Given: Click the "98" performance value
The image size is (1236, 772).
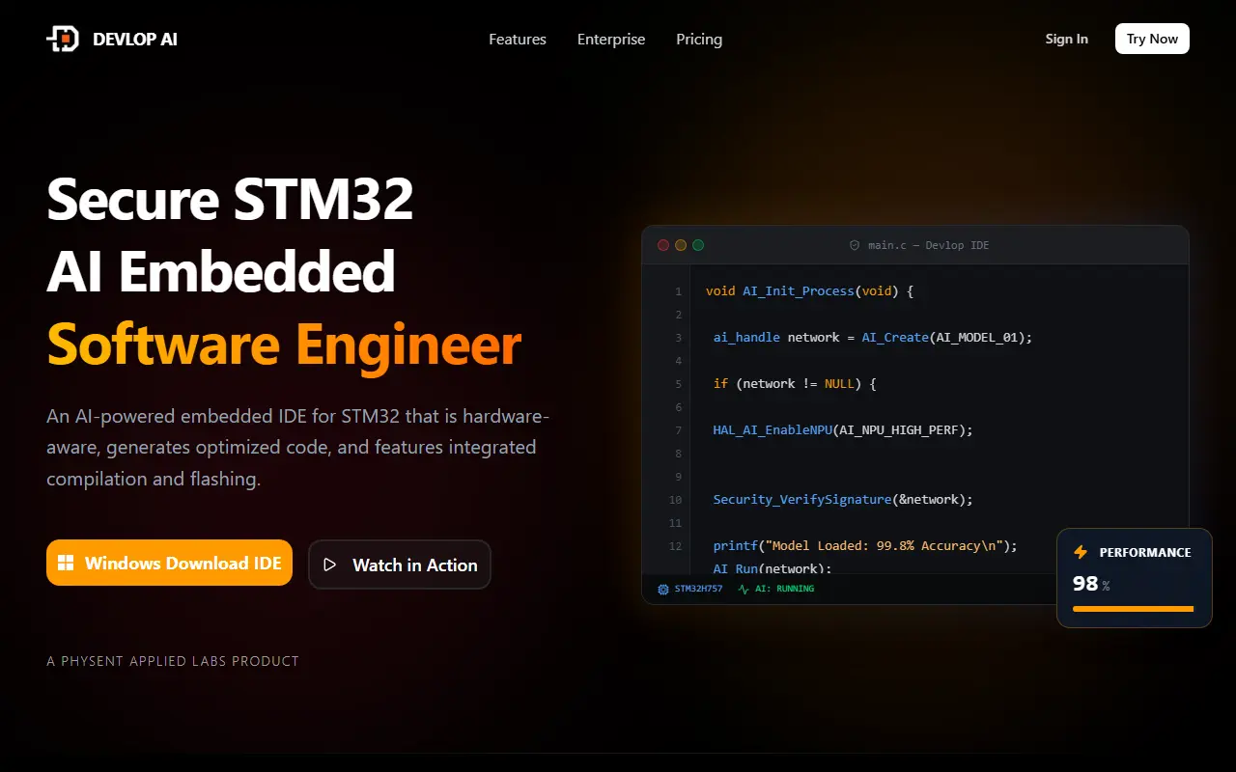Looking at the screenshot, I should point(1085,583).
